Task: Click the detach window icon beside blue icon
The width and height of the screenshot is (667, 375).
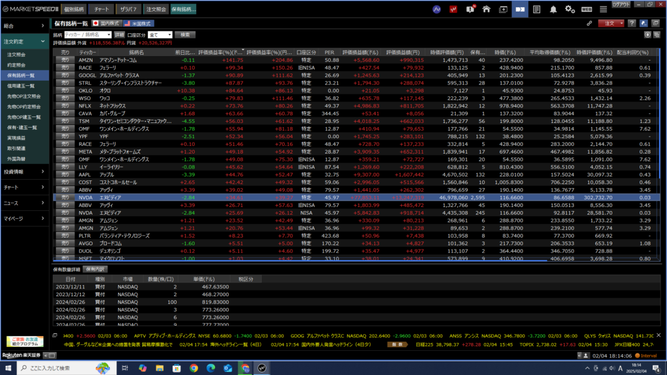Action: (655, 23)
